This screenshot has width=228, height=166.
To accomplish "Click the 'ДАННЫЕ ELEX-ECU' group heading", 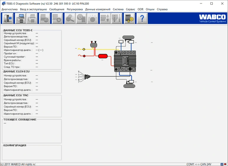I will click(x=17, y=71).
